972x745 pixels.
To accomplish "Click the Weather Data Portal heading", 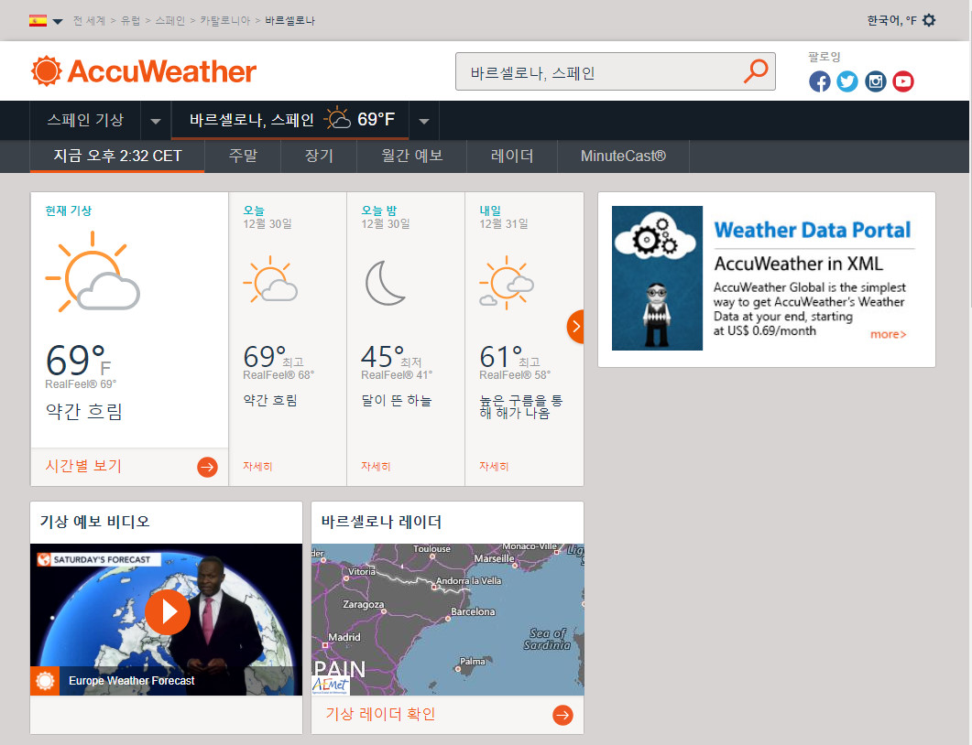I will pos(812,230).
